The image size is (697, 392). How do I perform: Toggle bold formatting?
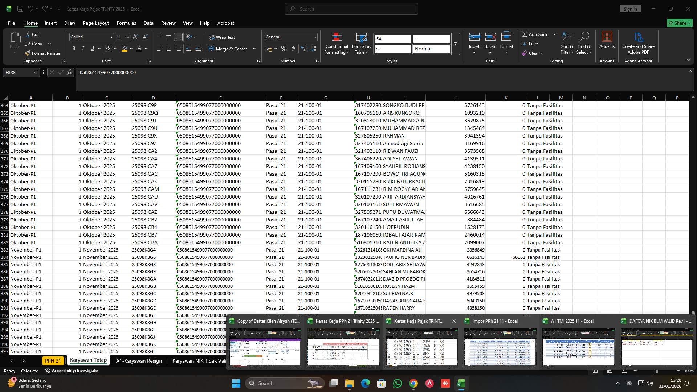tap(73, 48)
